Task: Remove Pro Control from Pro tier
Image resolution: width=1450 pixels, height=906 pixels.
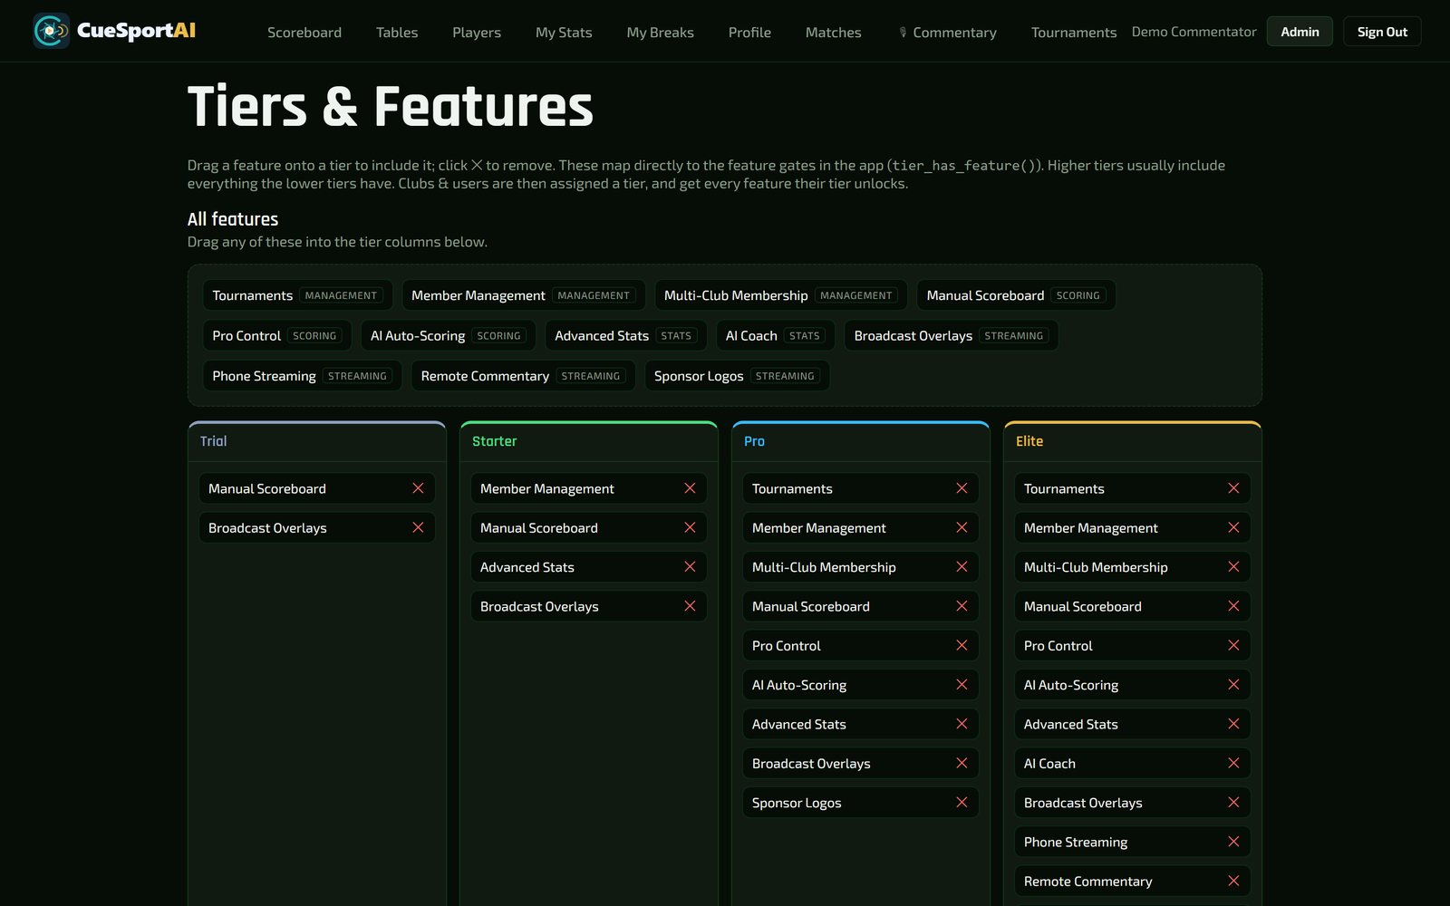Action: click(962, 645)
